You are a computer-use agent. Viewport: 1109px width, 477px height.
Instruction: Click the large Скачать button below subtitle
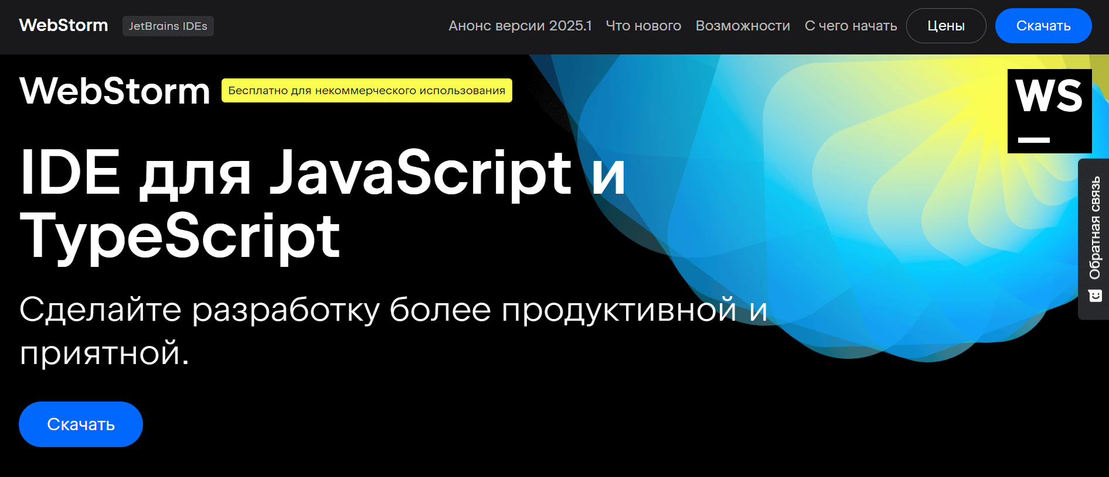81,424
